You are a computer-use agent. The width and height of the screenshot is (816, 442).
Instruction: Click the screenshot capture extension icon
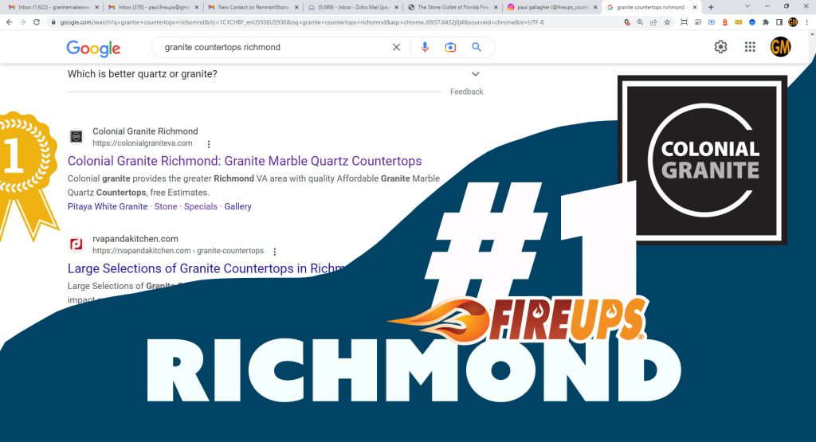pyautogui.click(x=684, y=22)
